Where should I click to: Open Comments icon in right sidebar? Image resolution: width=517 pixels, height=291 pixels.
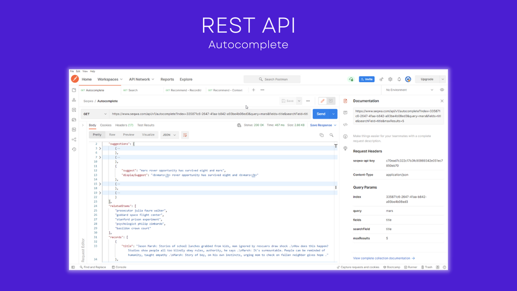coord(345,113)
